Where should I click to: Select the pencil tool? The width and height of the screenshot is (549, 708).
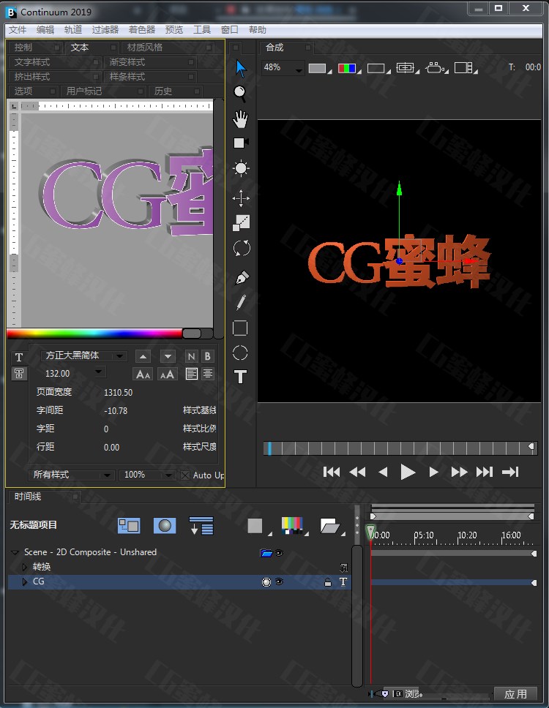pyautogui.click(x=241, y=302)
